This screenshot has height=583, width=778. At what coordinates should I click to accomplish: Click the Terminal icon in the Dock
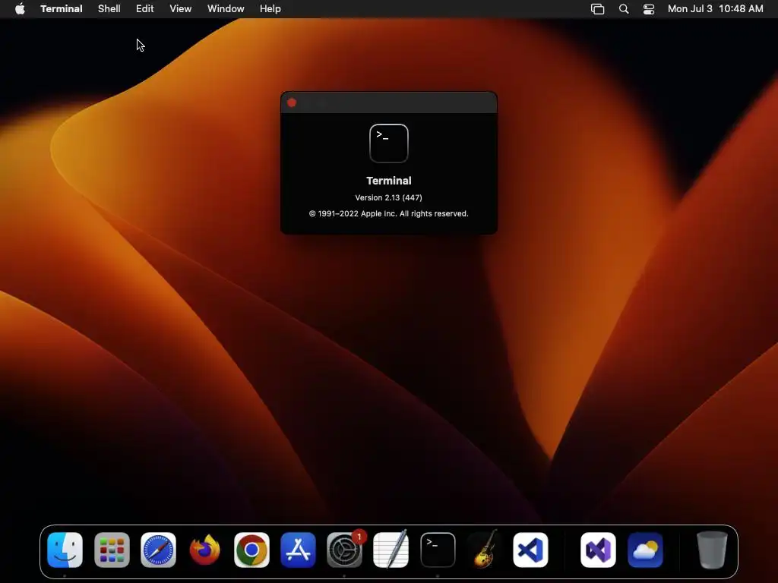tap(438, 550)
